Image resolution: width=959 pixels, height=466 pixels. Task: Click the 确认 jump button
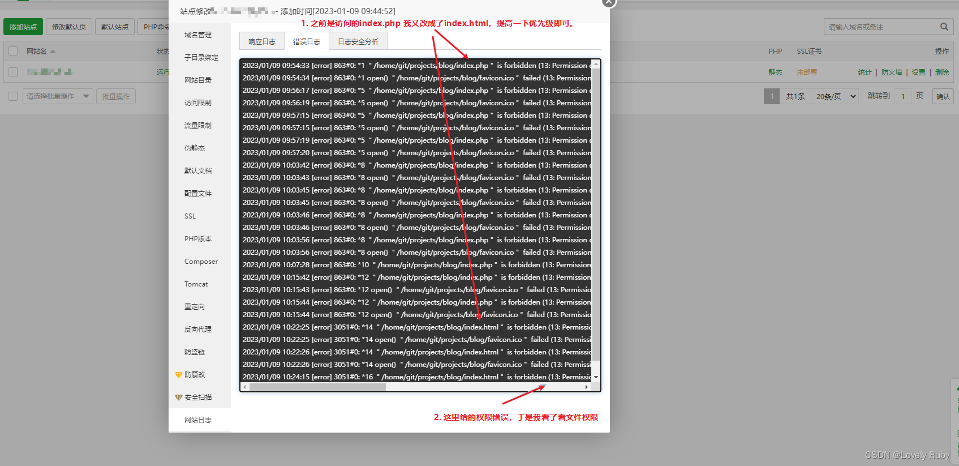pos(943,96)
